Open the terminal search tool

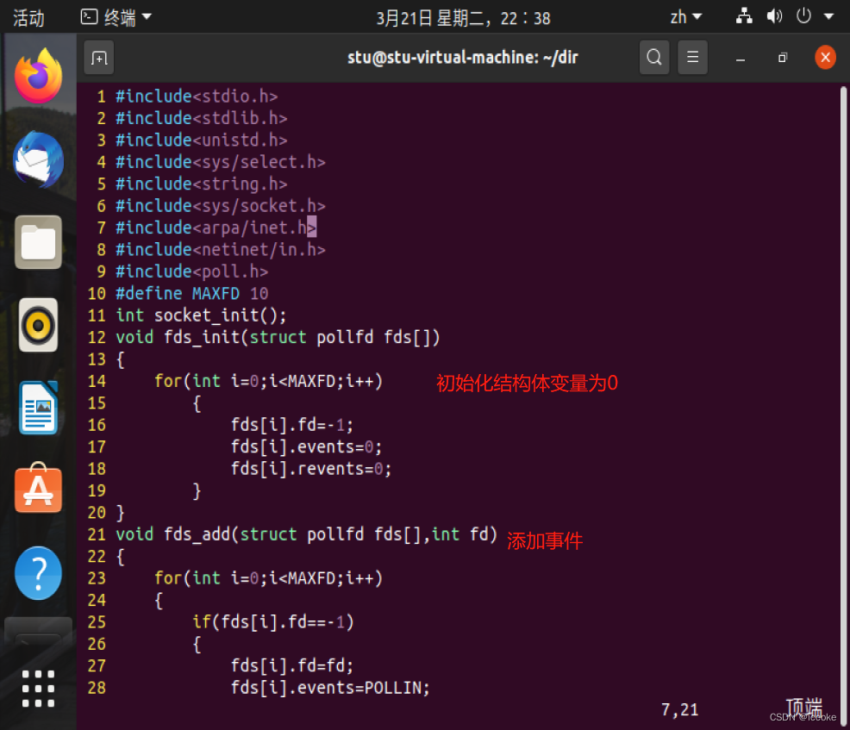pos(653,57)
